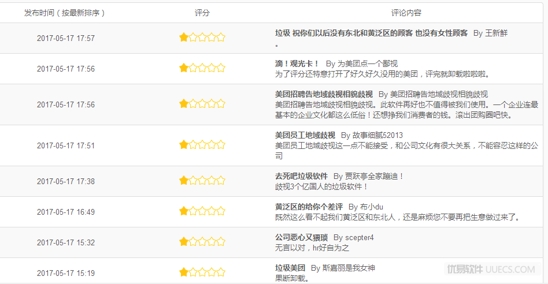Click comment text 歧视3个亿国人的垃圾软件！
548x284 pixels.
point(321,186)
